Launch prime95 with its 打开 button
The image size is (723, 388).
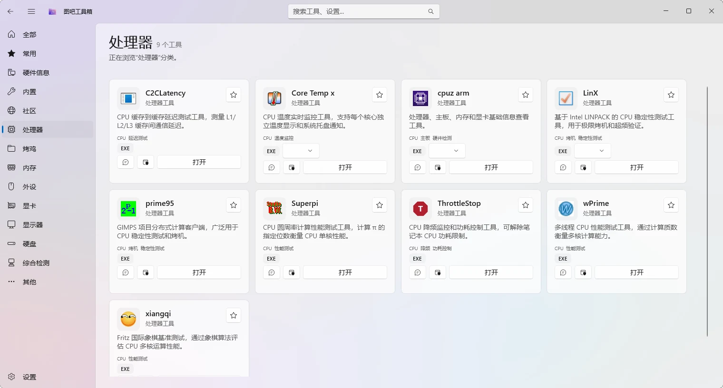[x=199, y=272]
